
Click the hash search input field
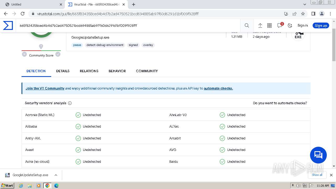(129, 25)
